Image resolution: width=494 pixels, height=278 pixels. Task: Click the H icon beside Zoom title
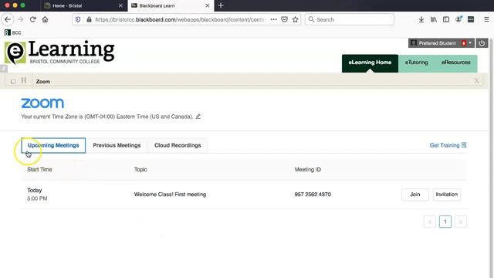pos(24,80)
